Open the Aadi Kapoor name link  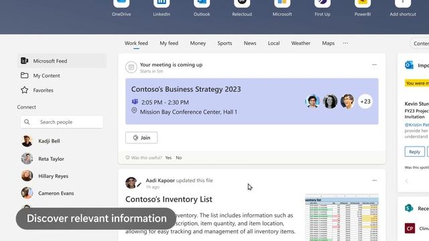pyautogui.click(x=160, y=180)
